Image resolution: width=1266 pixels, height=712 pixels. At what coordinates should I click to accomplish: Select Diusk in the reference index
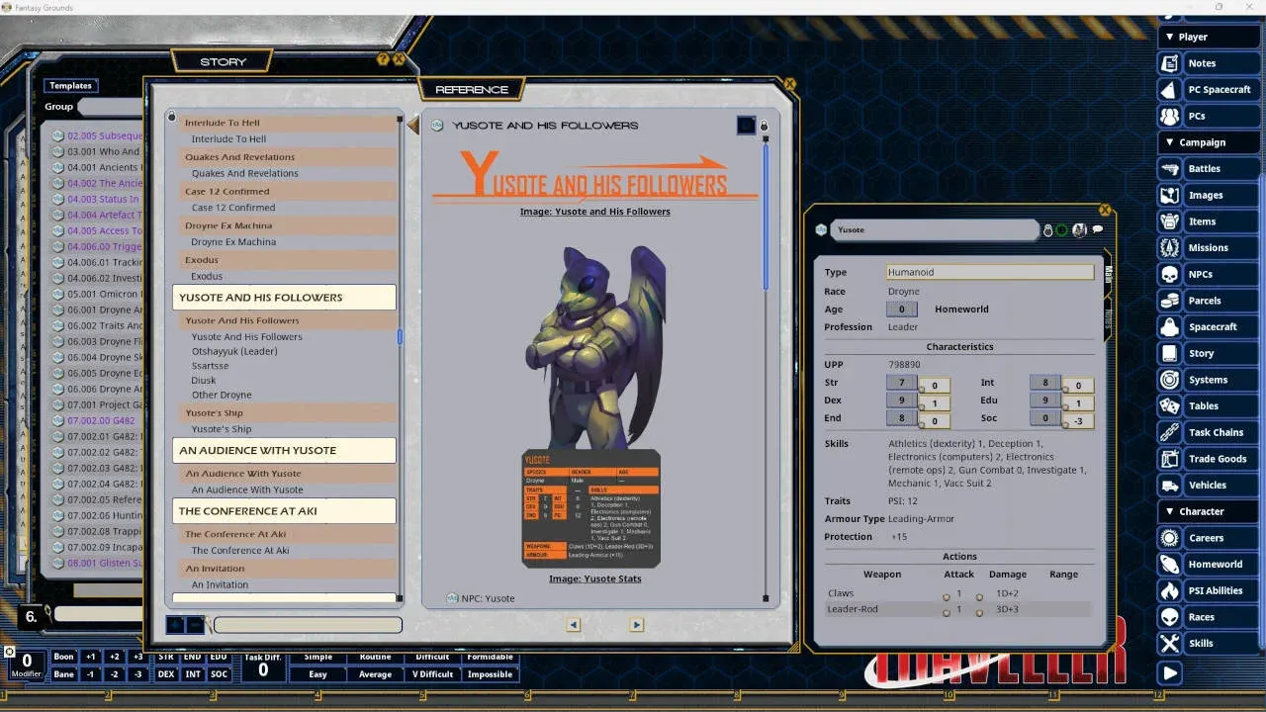(203, 381)
